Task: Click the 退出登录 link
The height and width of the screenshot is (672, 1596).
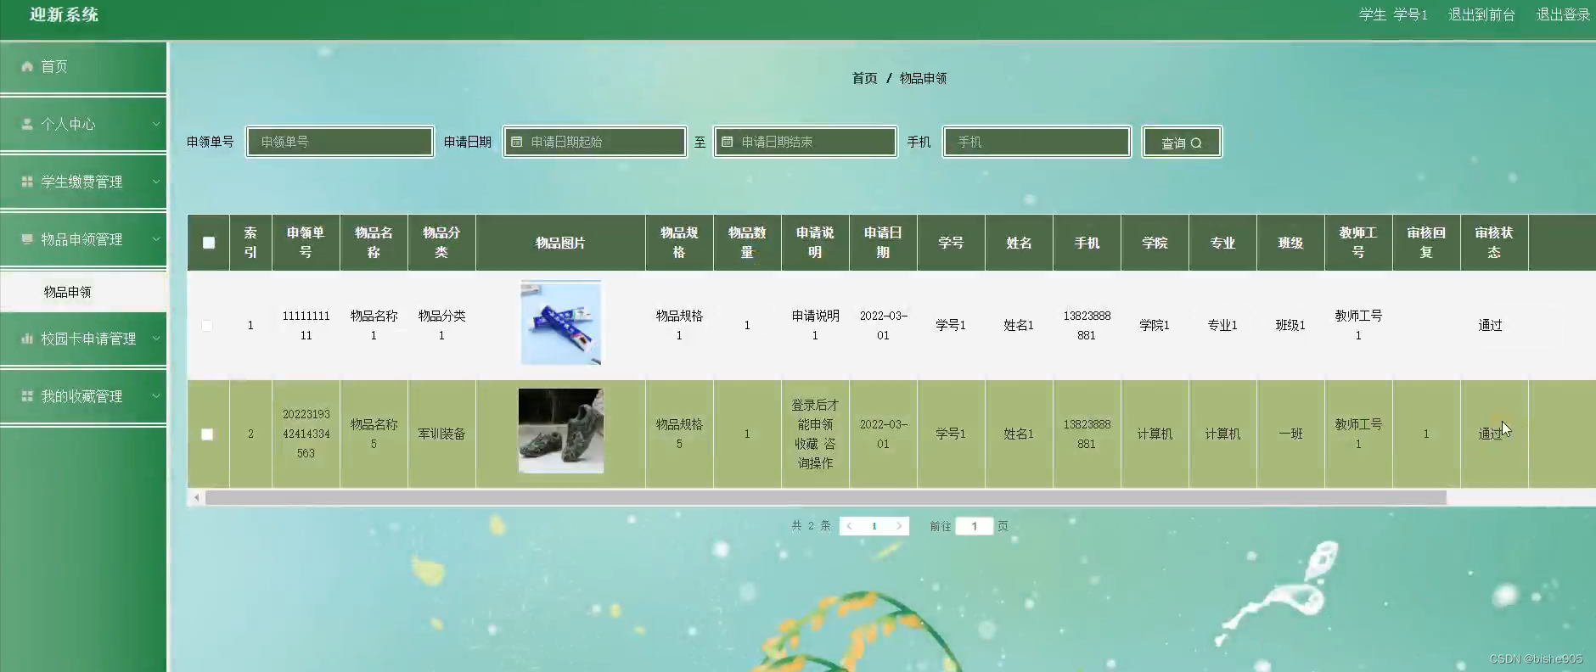Action: 1563,14
